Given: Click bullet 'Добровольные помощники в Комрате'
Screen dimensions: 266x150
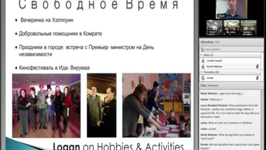Looking at the screenshot, I should point(60,34).
